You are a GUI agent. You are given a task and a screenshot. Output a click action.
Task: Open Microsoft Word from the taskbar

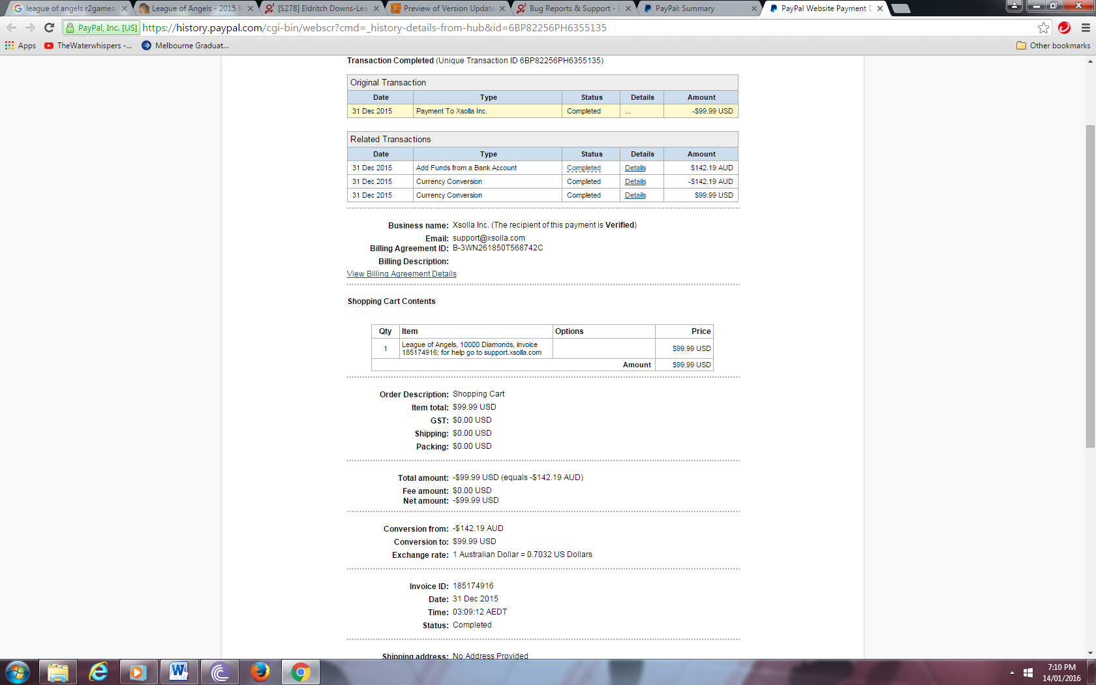(x=179, y=671)
